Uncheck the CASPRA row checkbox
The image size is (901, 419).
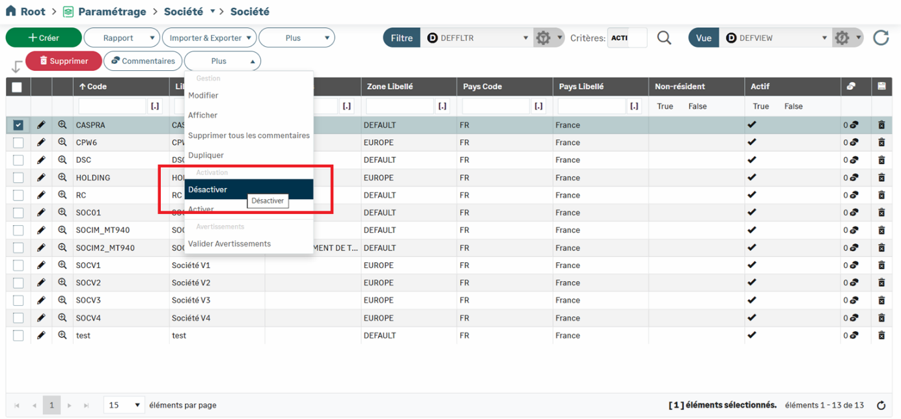[x=18, y=125]
